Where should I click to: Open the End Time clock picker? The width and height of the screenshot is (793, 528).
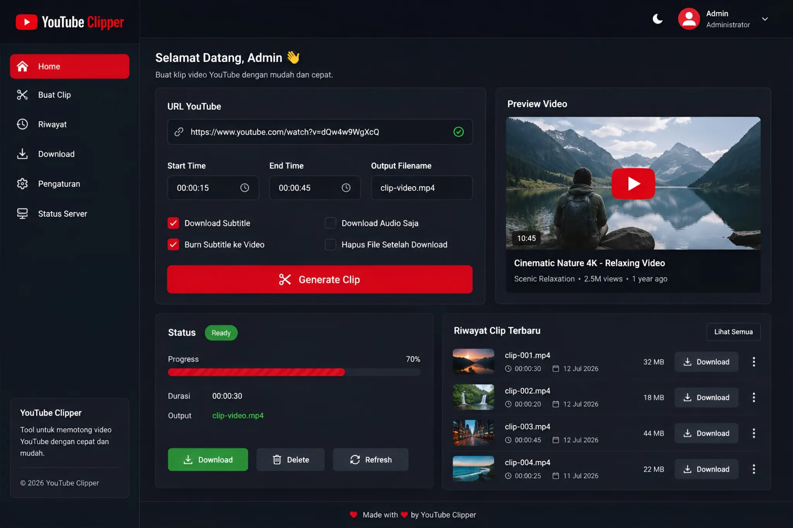point(346,188)
